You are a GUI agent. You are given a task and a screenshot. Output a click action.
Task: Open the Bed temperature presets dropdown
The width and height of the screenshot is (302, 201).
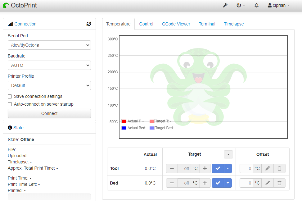point(228,183)
